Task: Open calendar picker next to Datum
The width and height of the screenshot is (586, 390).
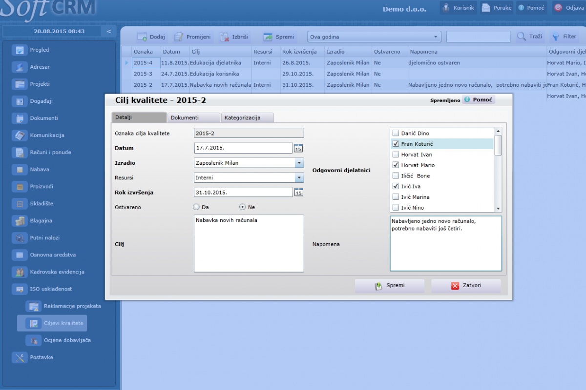Action: 298,148
